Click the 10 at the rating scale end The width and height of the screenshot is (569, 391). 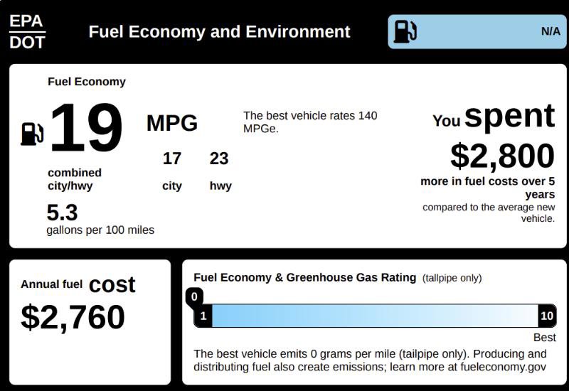pos(547,316)
